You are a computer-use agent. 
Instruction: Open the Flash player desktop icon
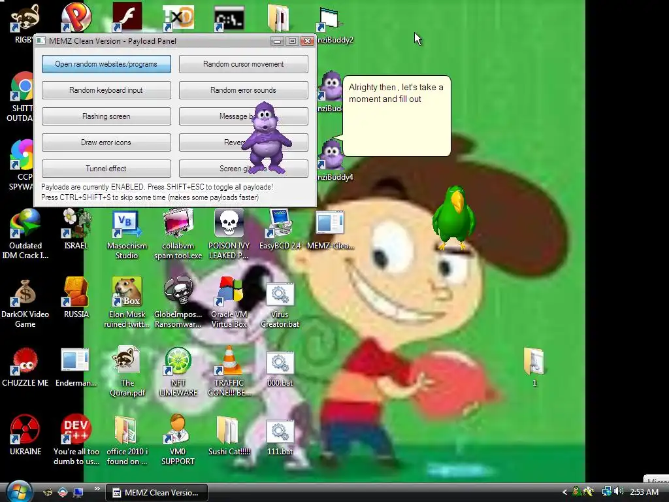(127, 17)
